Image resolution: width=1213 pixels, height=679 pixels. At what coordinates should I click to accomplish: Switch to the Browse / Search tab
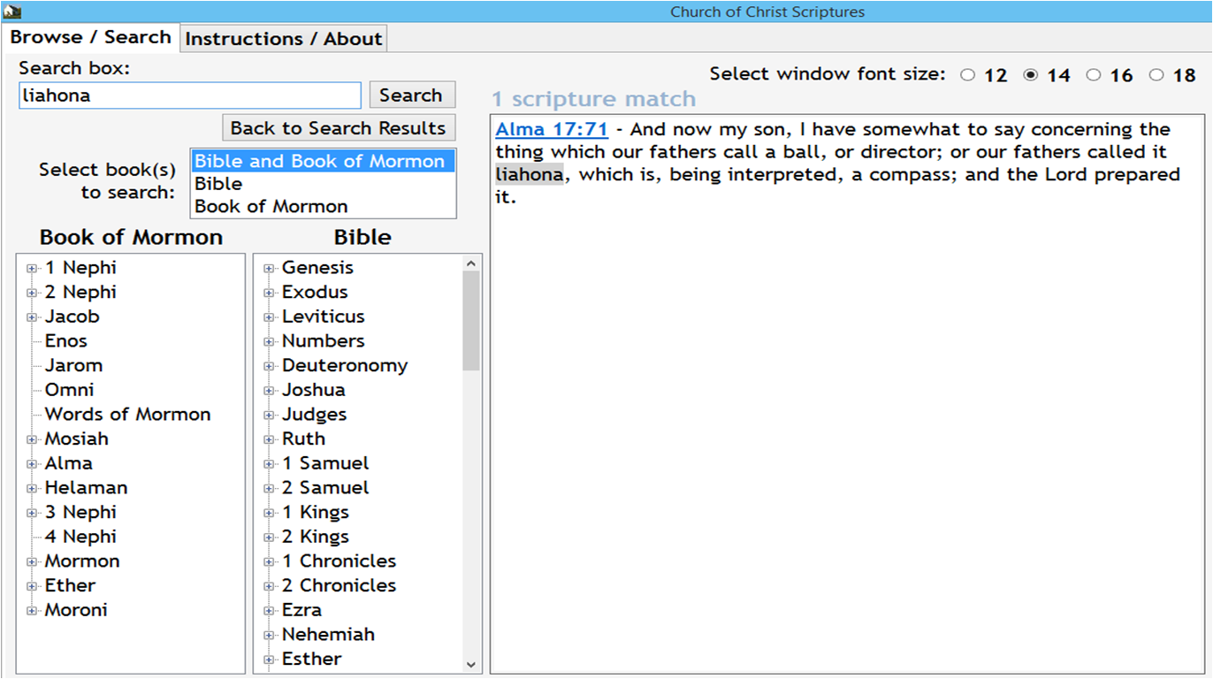(91, 37)
